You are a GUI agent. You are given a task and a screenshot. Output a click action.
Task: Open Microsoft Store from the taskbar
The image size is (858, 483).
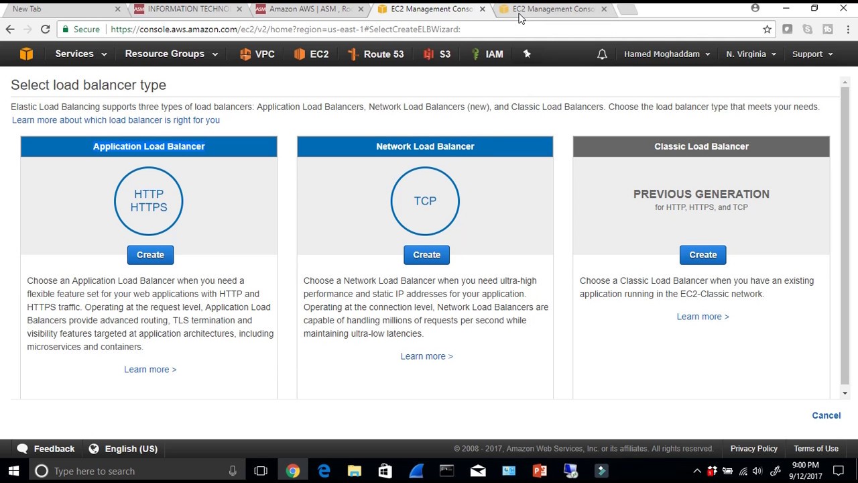click(385, 471)
